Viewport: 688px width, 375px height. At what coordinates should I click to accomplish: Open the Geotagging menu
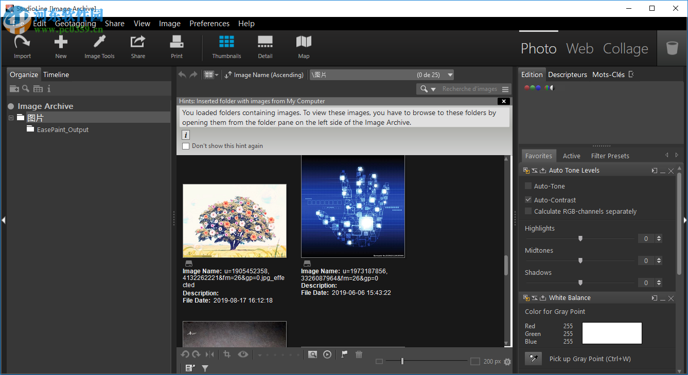pos(75,23)
